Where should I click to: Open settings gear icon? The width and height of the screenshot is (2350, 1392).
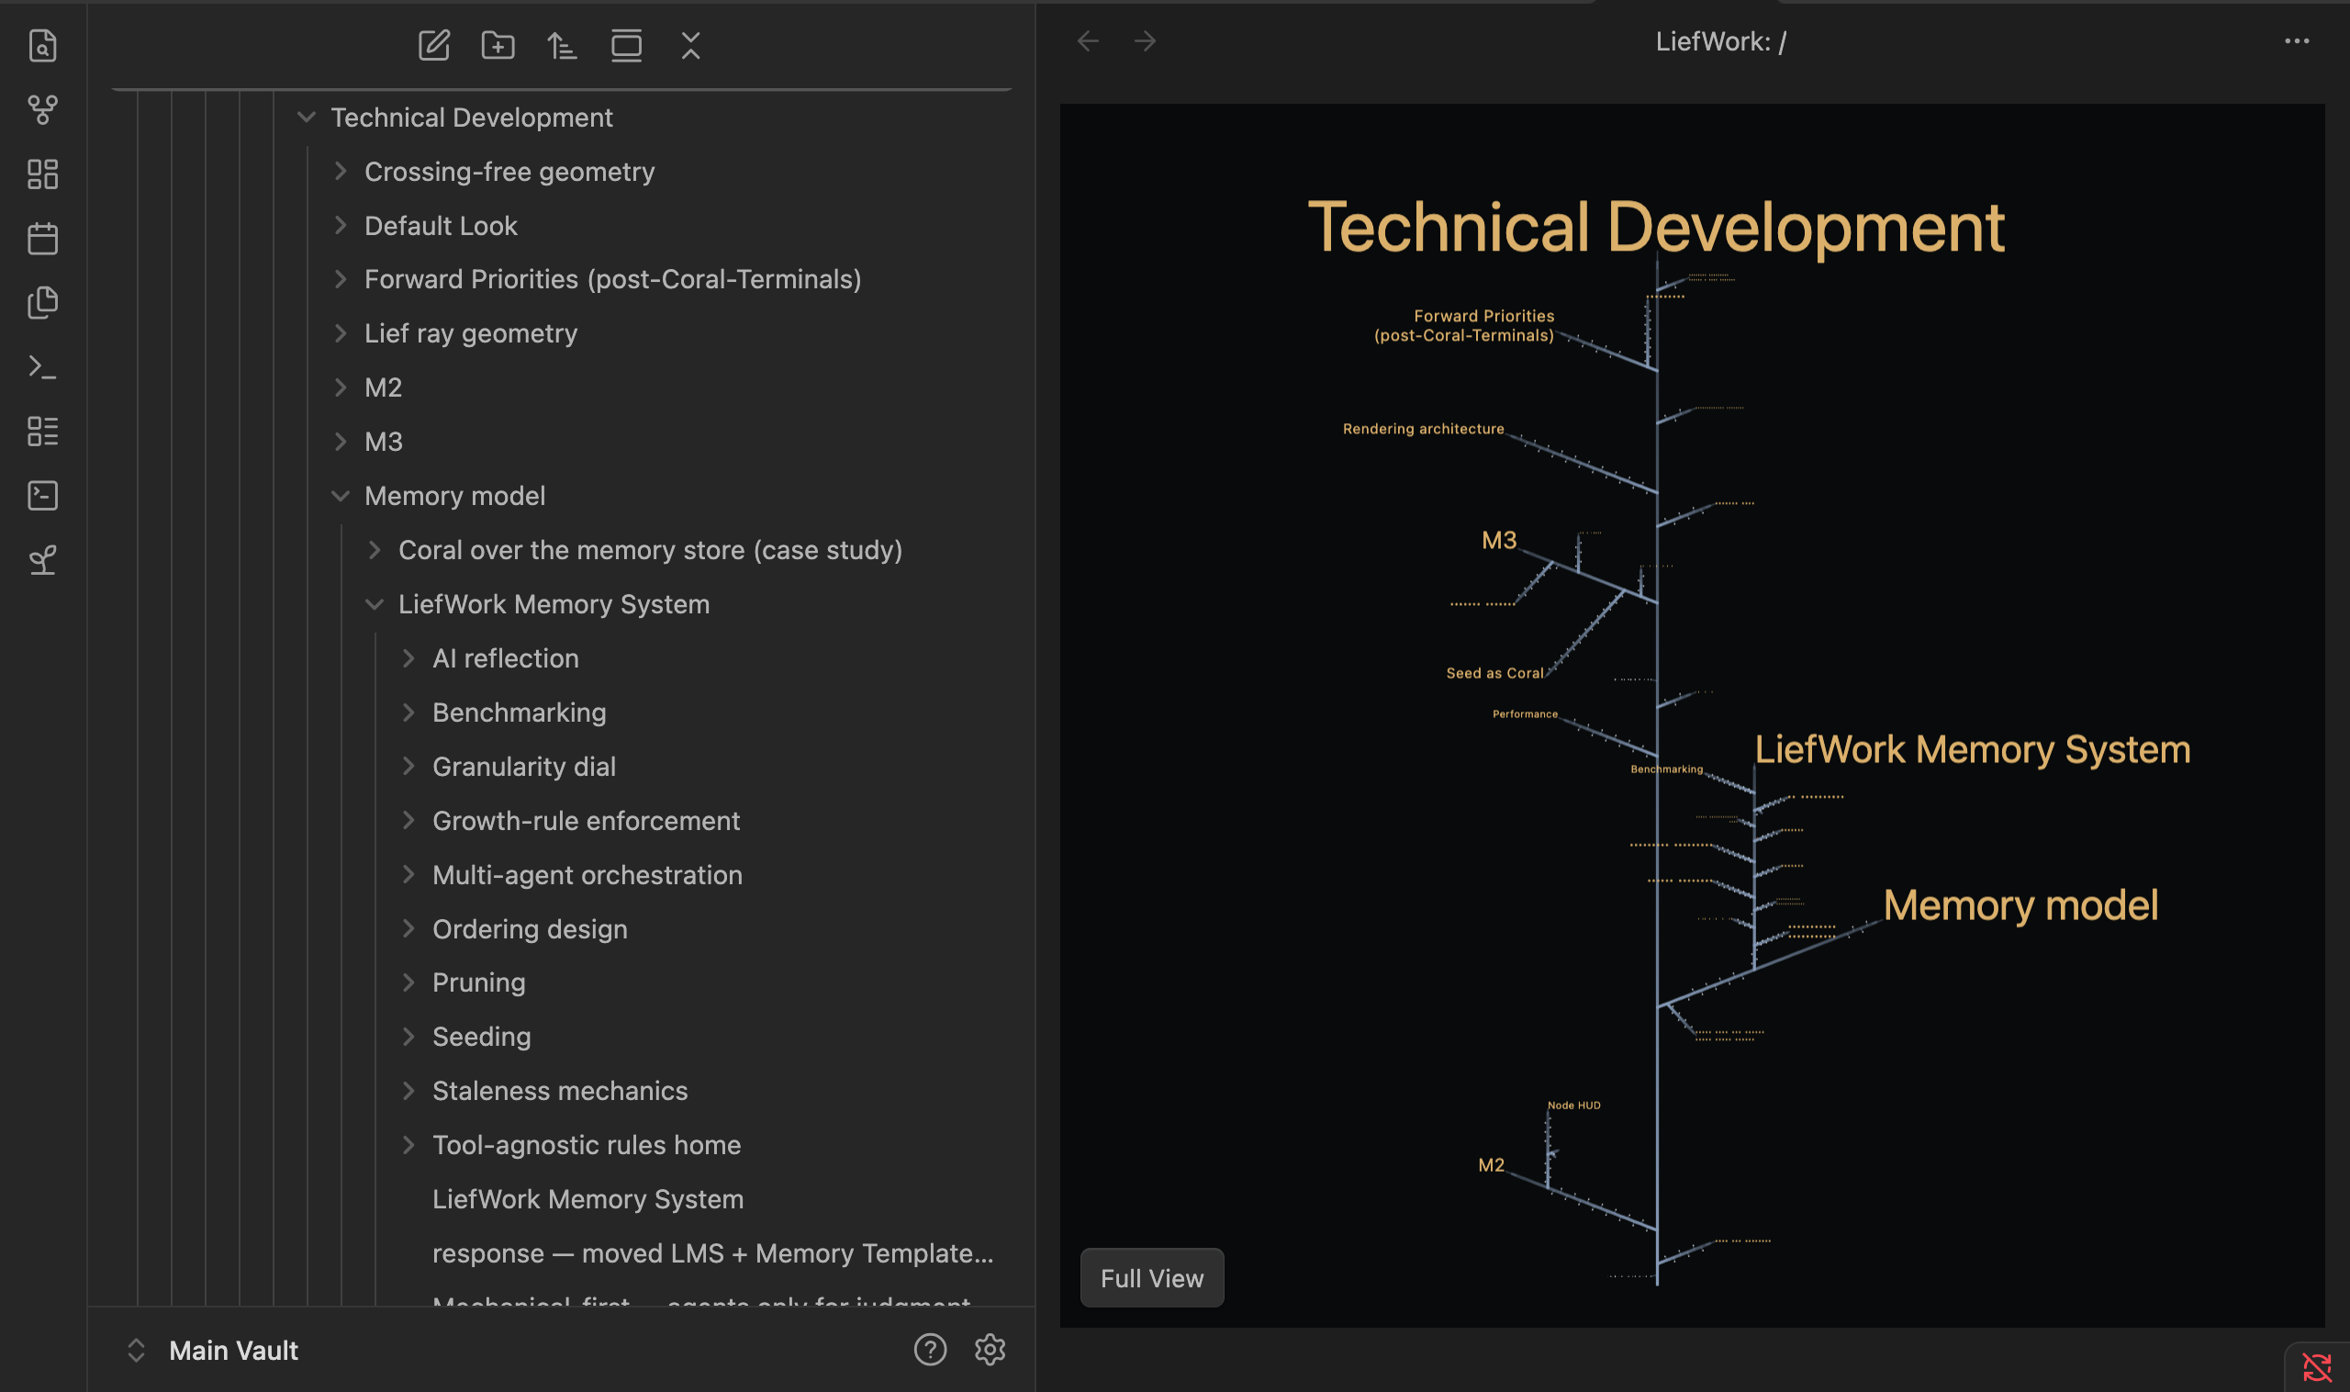pos(990,1350)
